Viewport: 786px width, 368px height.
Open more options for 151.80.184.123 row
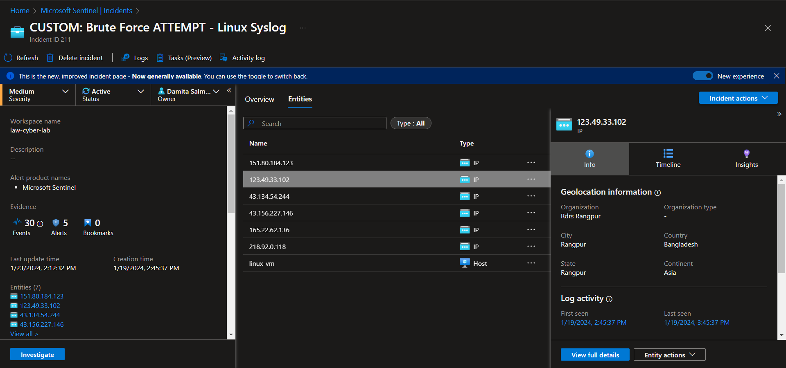531,162
